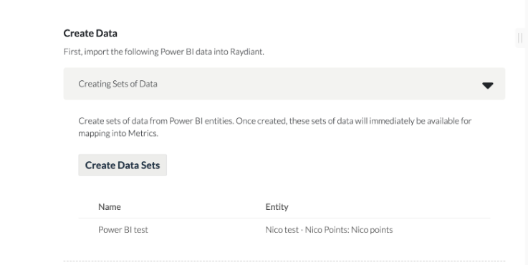Sort by the Name column header

coord(110,207)
